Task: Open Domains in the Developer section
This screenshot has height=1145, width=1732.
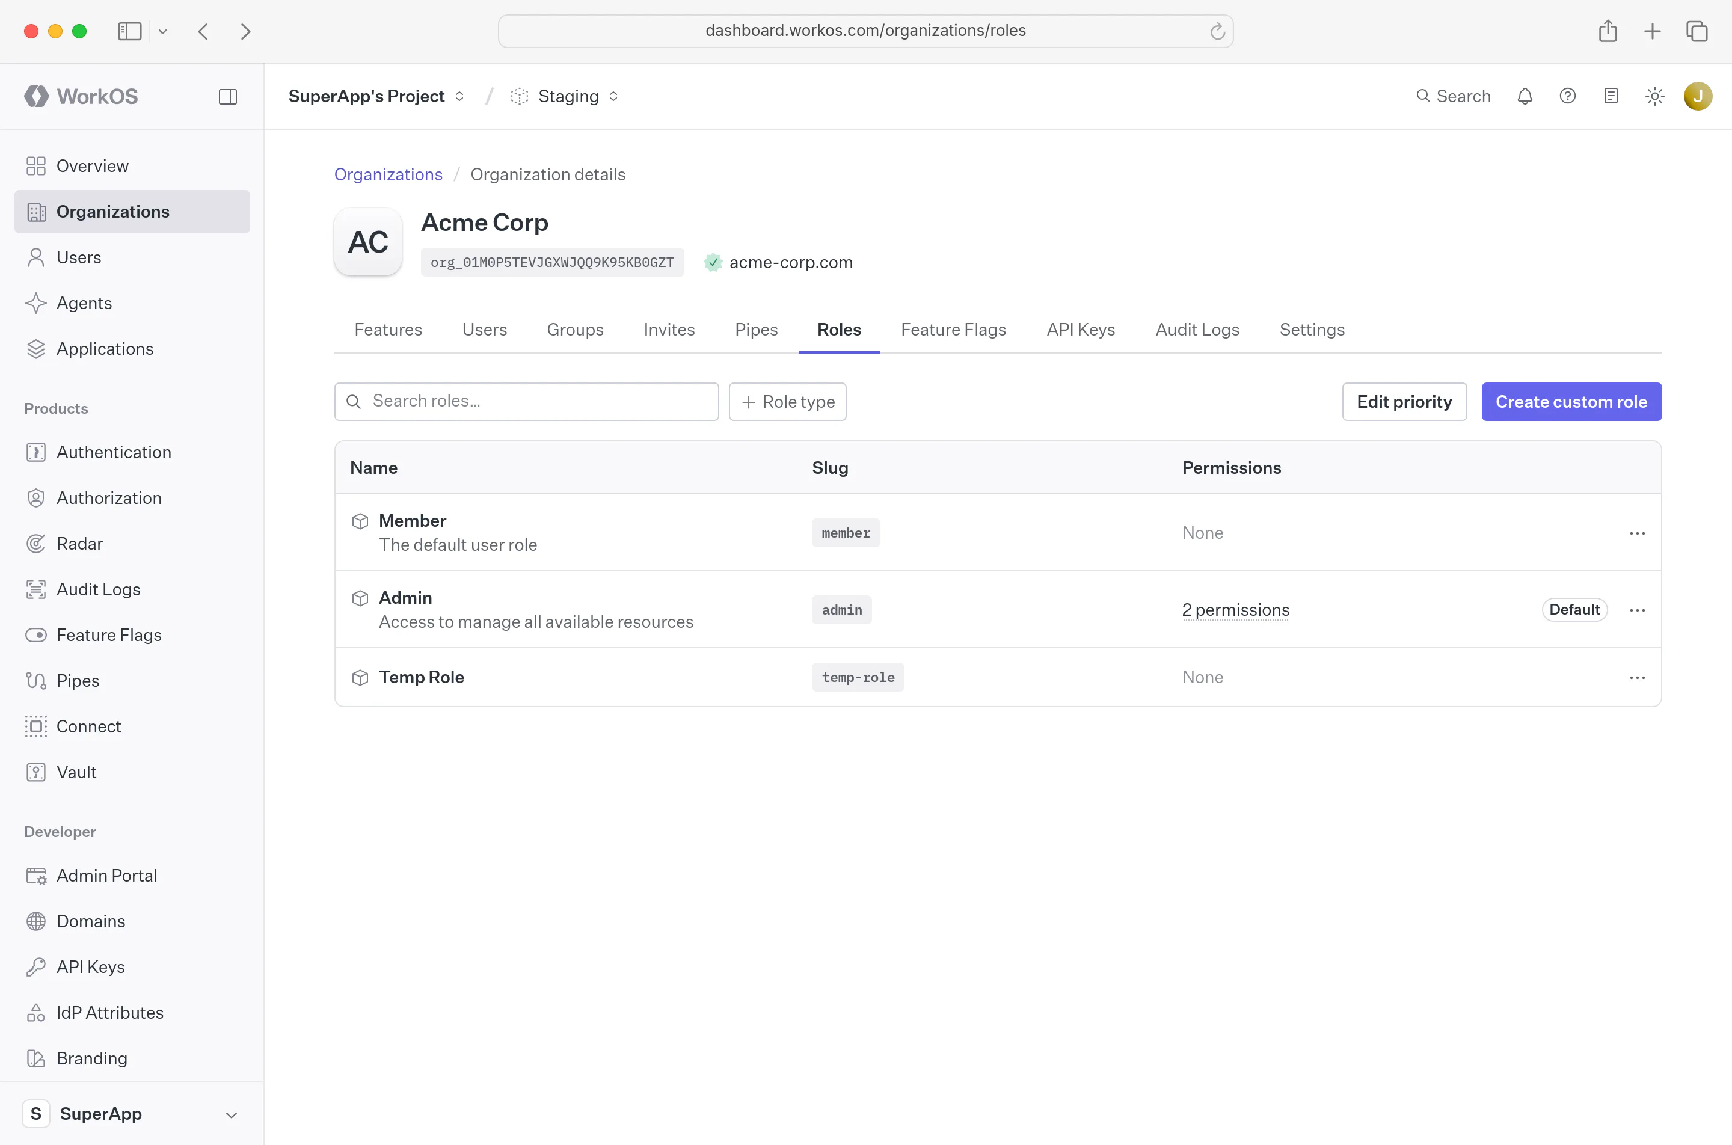Action: [132, 921]
